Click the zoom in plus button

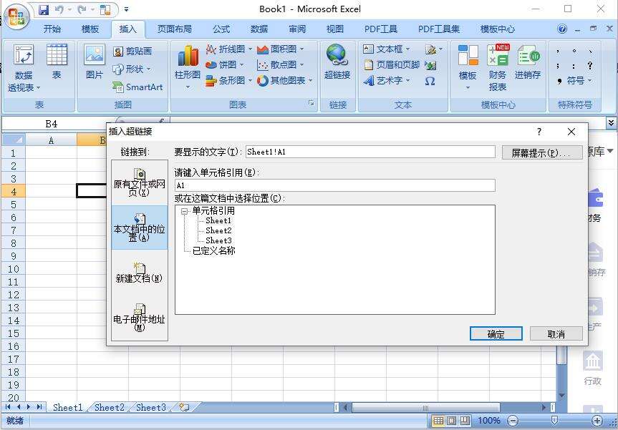(597, 421)
